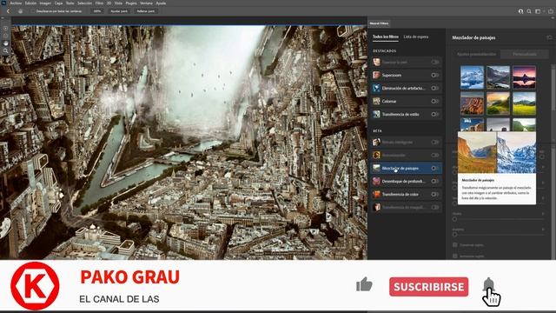556x313 pixels.
Task: Click the back arrow in options bar
Action: pyautogui.click(x=8, y=11)
